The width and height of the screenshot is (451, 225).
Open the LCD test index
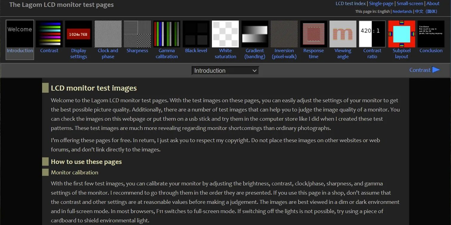click(351, 3)
